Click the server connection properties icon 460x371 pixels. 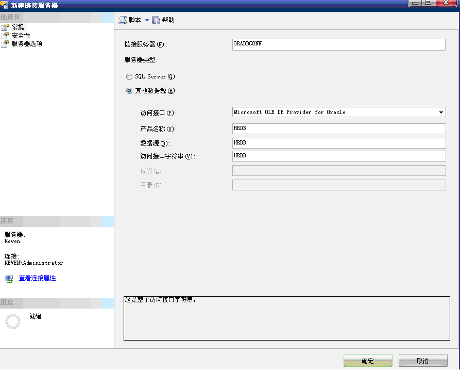click(8, 278)
